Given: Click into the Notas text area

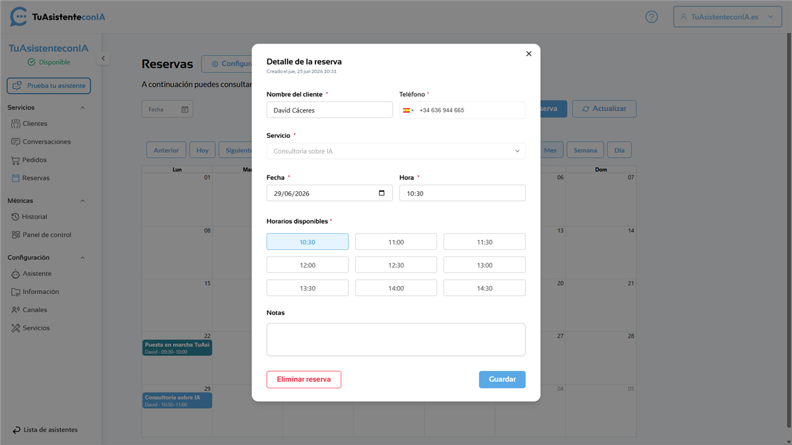Looking at the screenshot, I should tap(396, 340).
